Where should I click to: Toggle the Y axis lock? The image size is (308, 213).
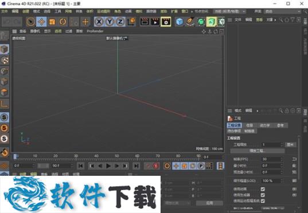[x=110, y=22]
